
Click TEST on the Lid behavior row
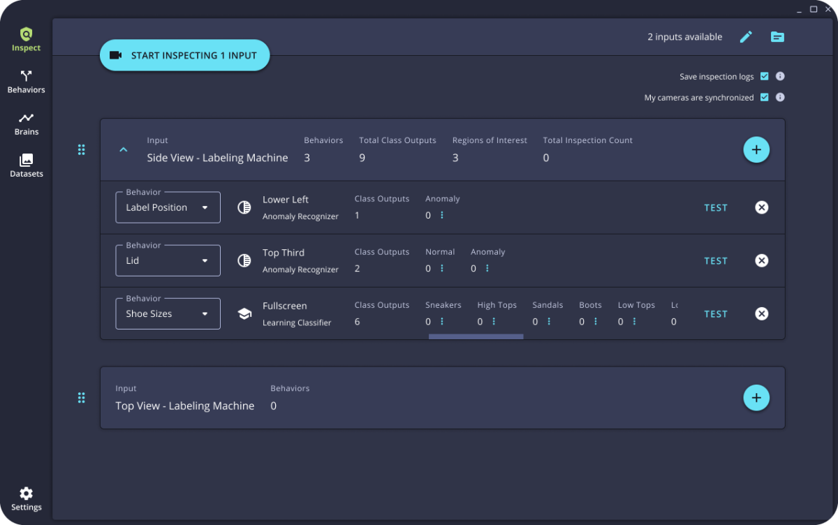716,260
